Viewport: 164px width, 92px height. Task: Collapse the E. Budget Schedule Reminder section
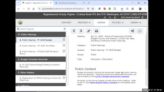tap(40, 59)
